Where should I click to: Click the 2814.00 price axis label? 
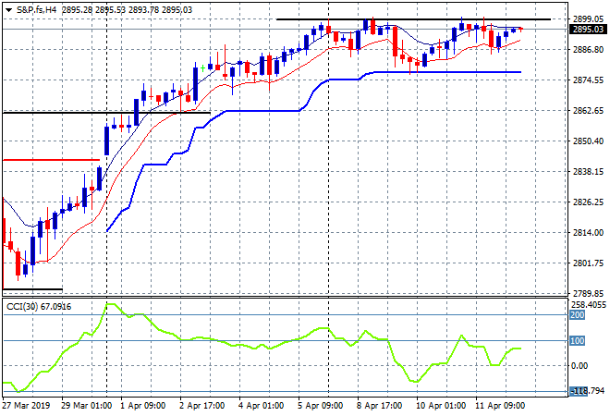(x=588, y=233)
